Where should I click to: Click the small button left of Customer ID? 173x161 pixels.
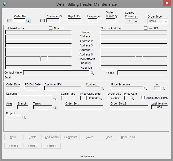(x=42, y=21)
